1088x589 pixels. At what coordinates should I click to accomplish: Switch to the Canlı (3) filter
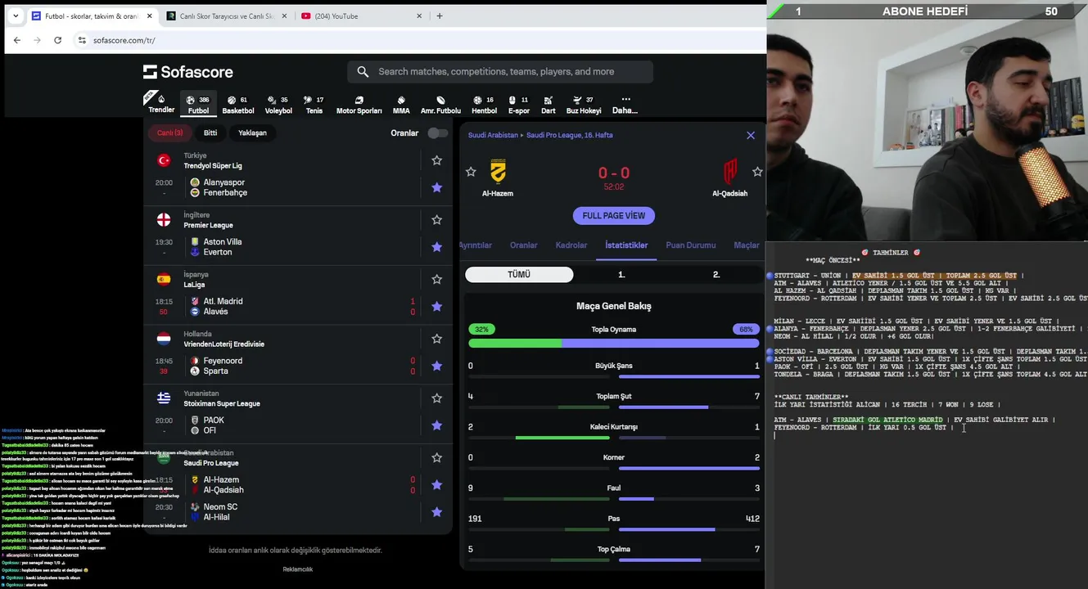point(170,133)
